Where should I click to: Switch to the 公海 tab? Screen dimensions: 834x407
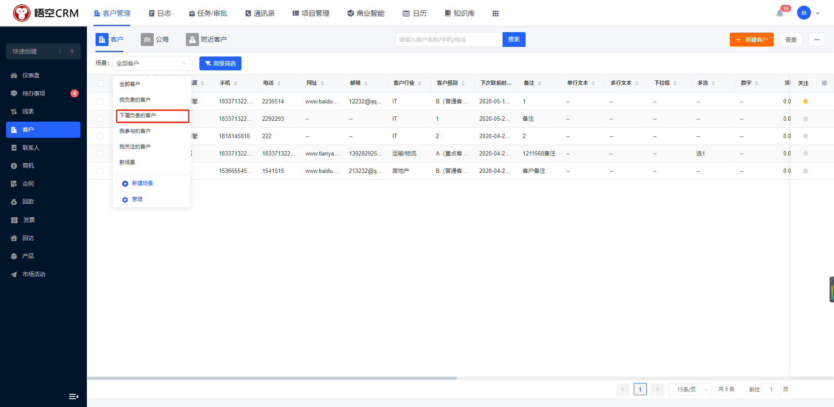[x=155, y=40]
